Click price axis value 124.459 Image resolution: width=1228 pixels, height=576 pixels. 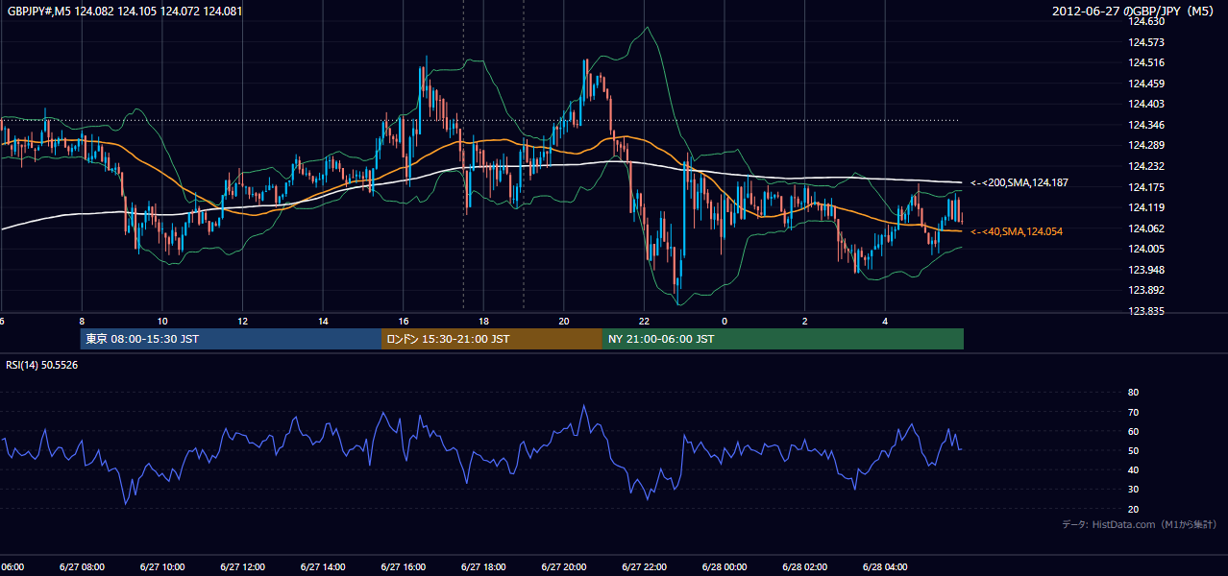pyautogui.click(x=1145, y=84)
